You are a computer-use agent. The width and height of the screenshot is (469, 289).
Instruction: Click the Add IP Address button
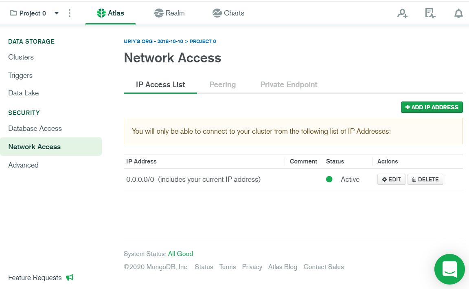point(432,107)
